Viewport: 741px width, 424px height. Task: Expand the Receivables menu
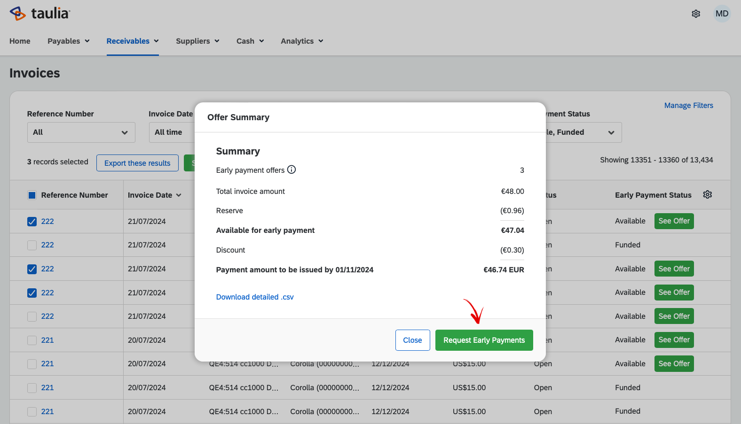[133, 41]
